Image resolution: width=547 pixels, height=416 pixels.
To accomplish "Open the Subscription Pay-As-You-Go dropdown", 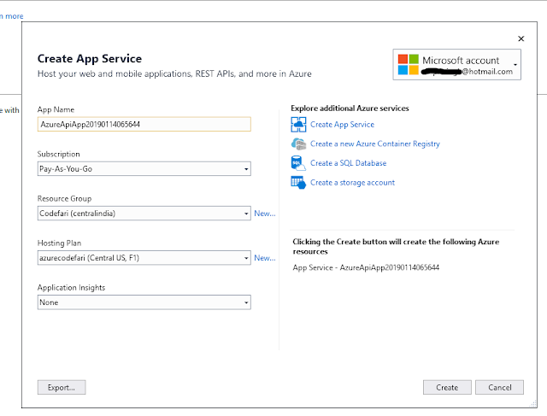I will (x=144, y=169).
